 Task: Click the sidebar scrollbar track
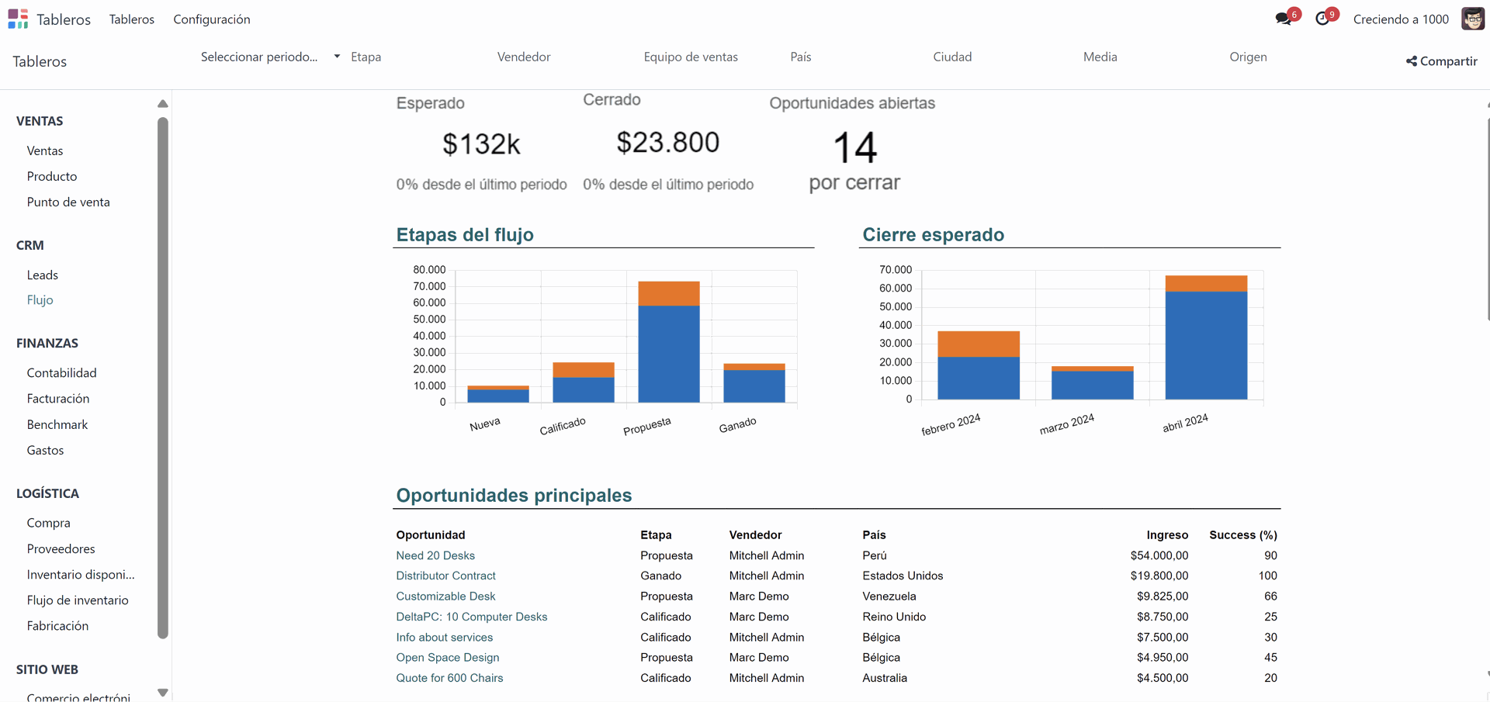point(162,372)
